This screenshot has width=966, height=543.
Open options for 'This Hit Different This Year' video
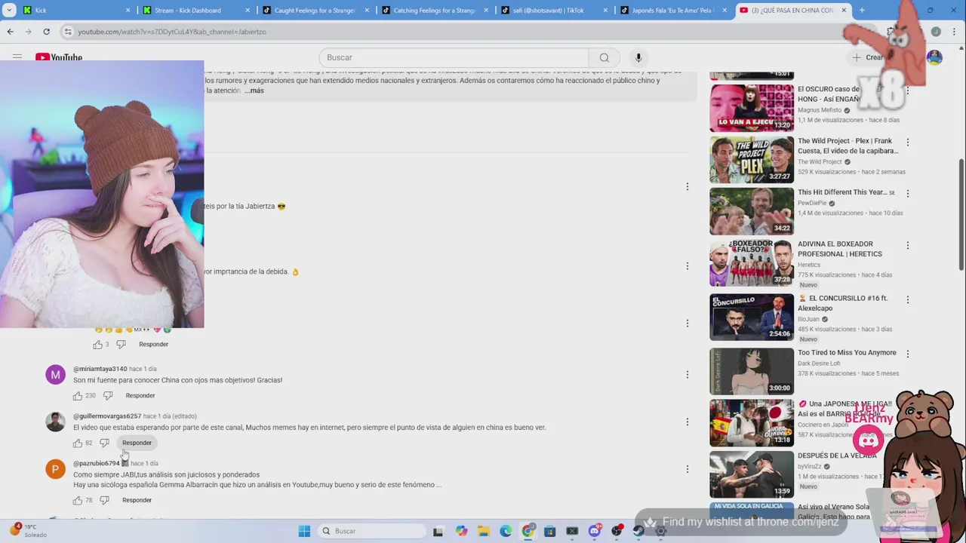coord(907,193)
